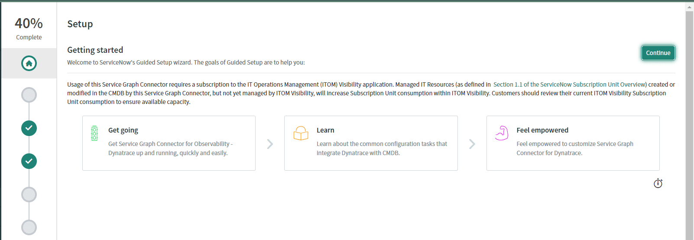Click the stopwatch icon below the cards
This screenshot has height=240, width=694.
coord(658,183)
